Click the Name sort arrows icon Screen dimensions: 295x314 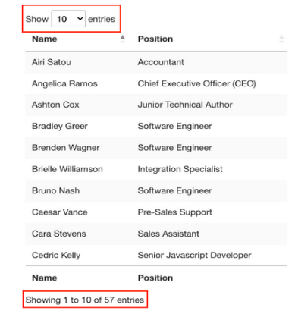tap(123, 39)
